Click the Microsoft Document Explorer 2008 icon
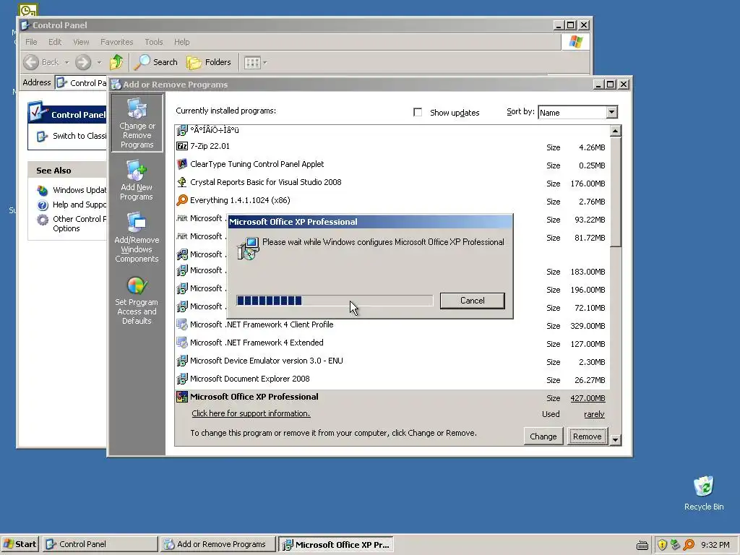Image resolution: width=740 pixels, height=555 pixels. click(x=181, y=379)
